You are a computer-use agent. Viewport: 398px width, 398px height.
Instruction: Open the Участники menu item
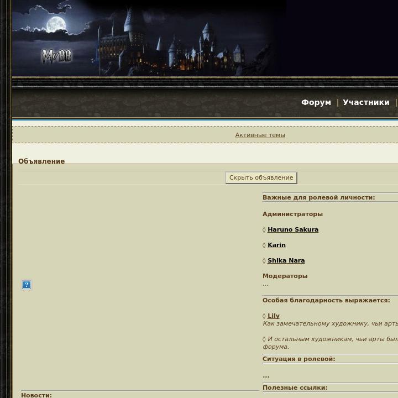coord(366,102)
